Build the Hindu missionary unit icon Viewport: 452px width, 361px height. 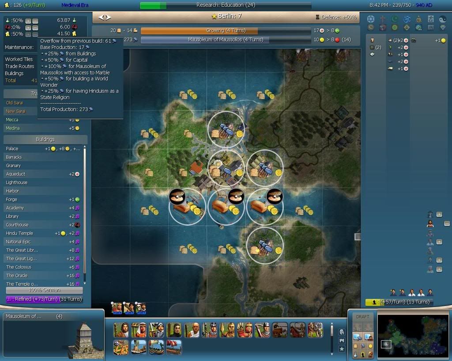pos(192,330)
